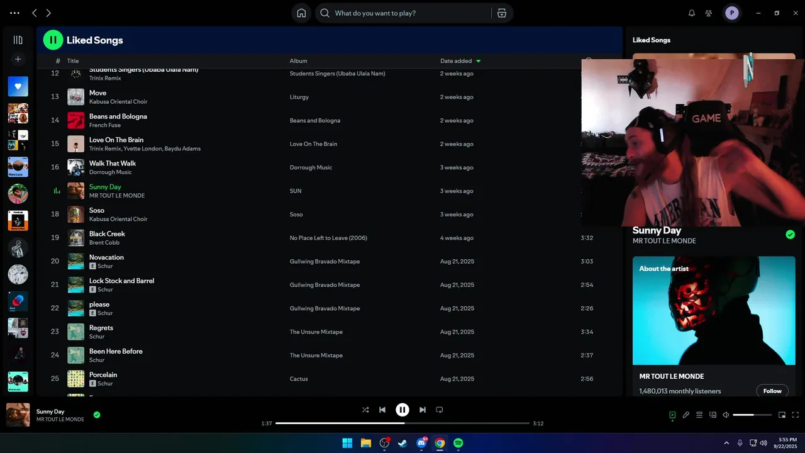Toggle the Now Playing view icon
The height and width of the screenshot is (453, 805).
click(x=672, y=415)
